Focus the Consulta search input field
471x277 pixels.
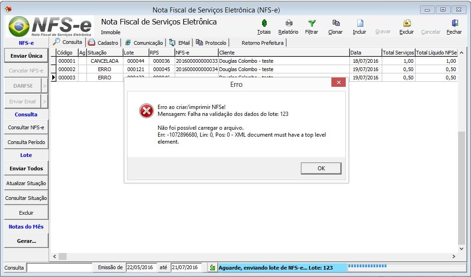59,267
